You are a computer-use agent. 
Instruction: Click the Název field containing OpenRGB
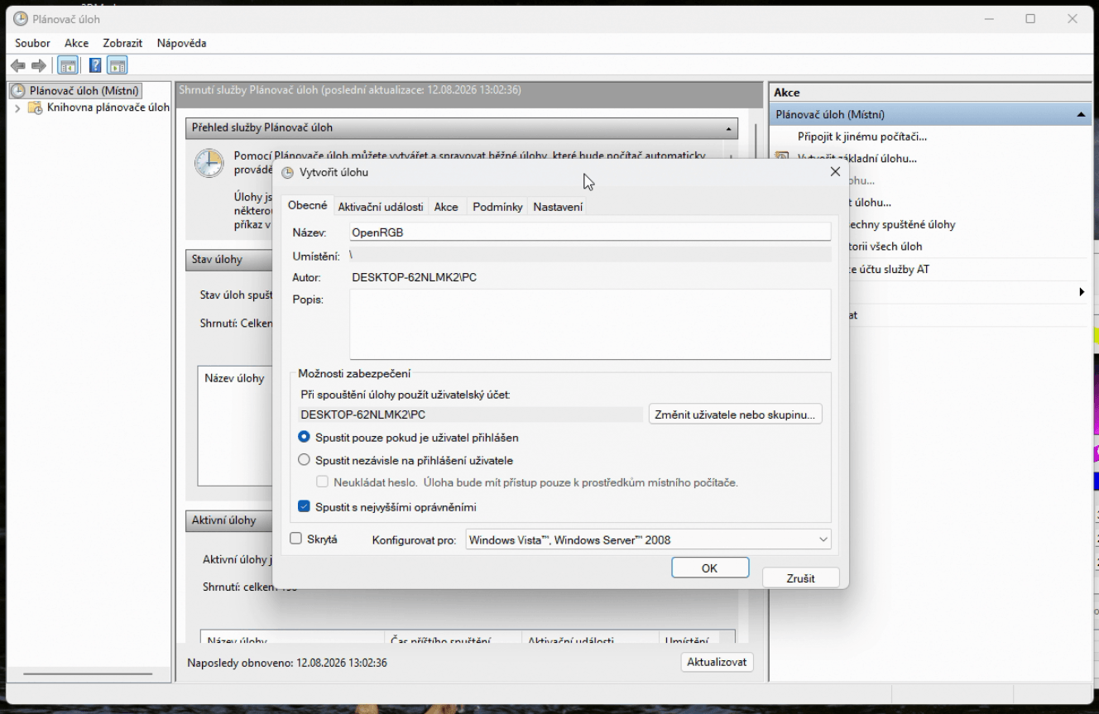(590, 232)
